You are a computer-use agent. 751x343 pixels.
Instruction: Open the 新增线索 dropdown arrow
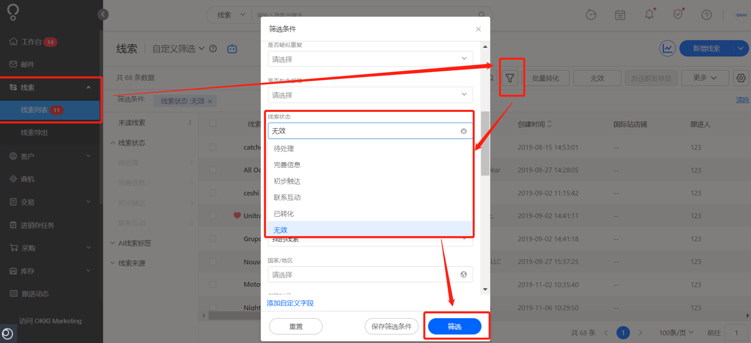[x=741, y=49]
